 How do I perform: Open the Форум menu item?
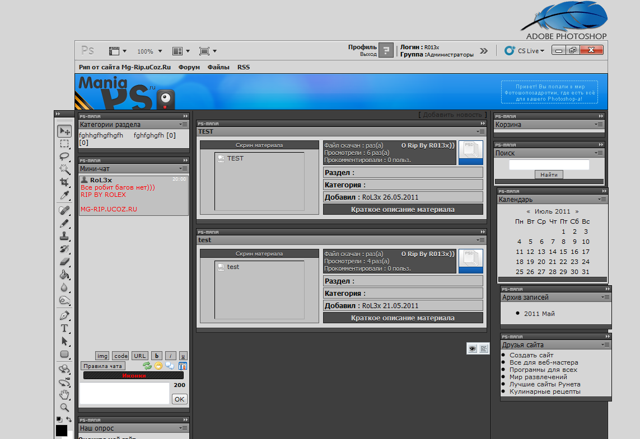pyautogui.click(x=189, y=67)
